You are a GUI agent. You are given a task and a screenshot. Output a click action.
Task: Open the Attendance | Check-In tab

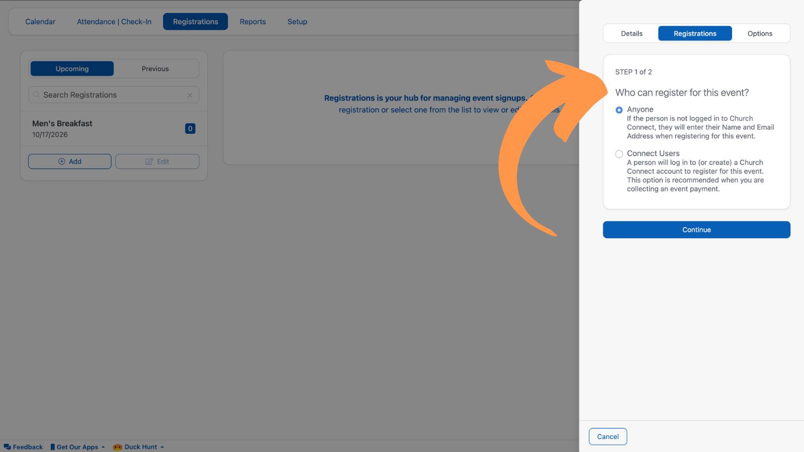click(114, 22)
